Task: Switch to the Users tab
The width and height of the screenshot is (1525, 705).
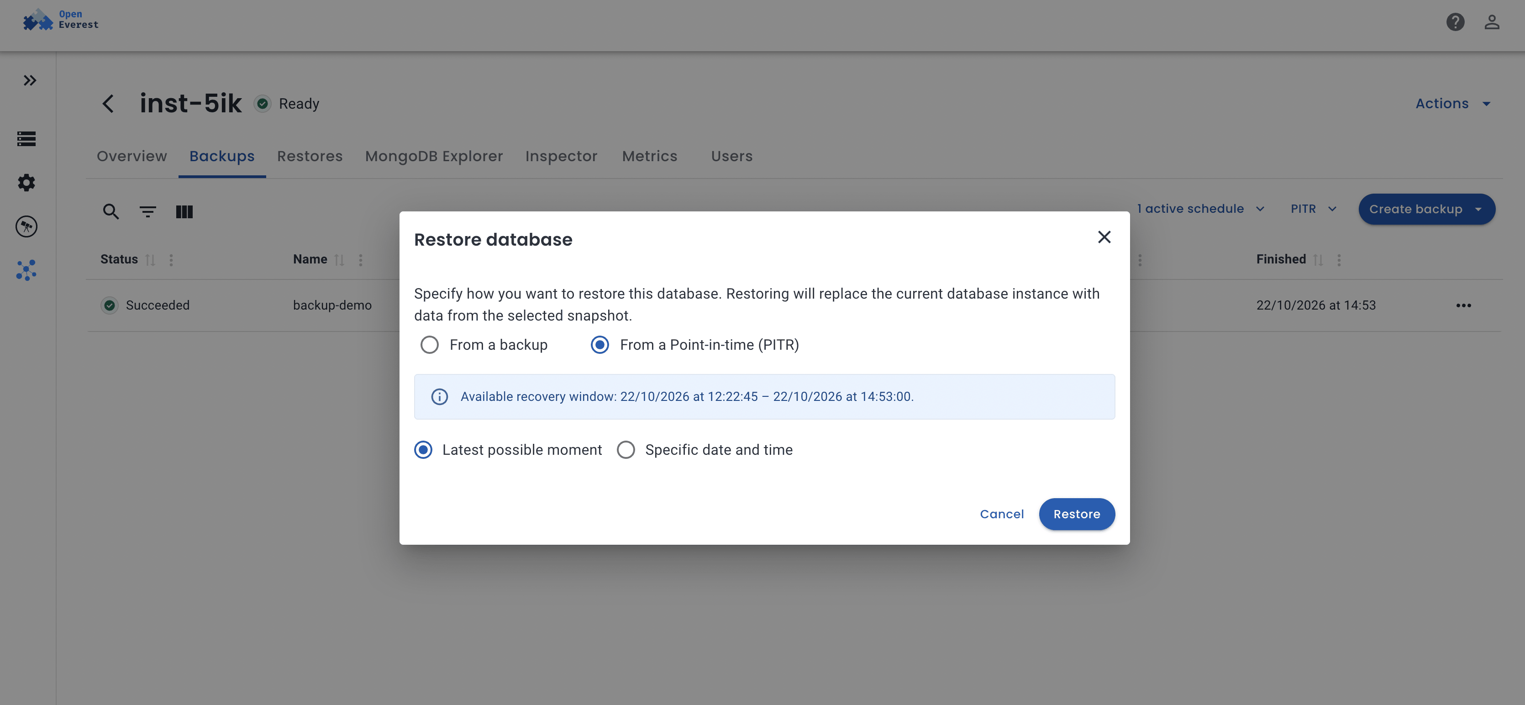Action: (x=732, y=156)
